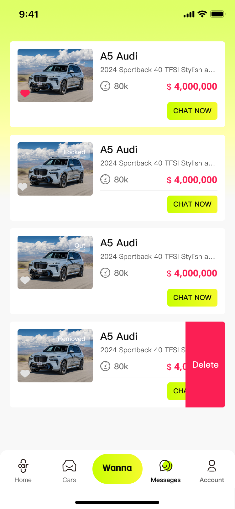235x509 pixels.
Task: Toggle heart on the Removed car listing
Action: 25,373
